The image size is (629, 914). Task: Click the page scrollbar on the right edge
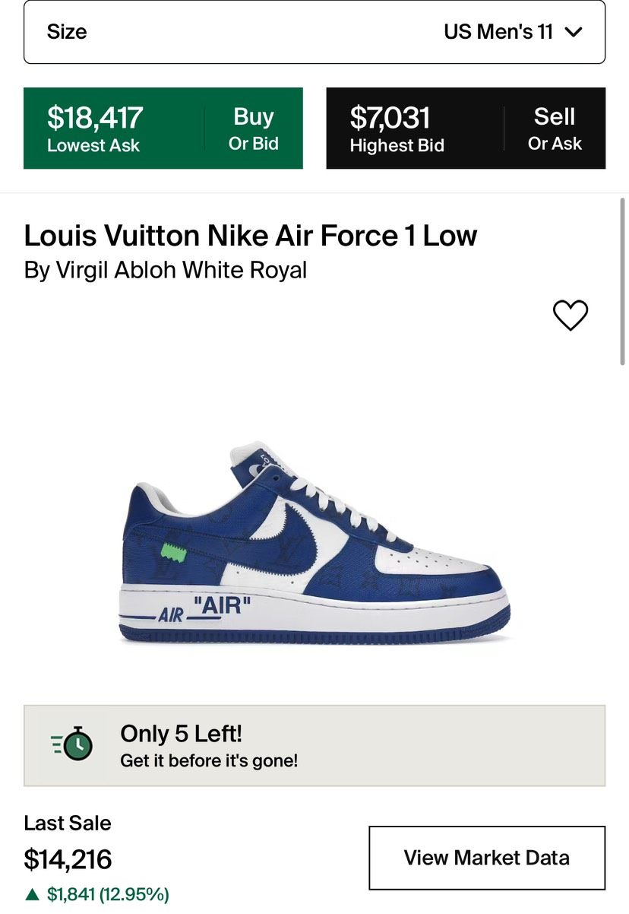[x=623, y=281]
